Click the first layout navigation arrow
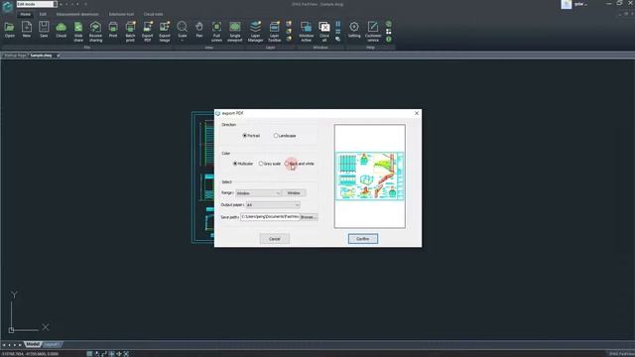 click(x=4, y=345)
